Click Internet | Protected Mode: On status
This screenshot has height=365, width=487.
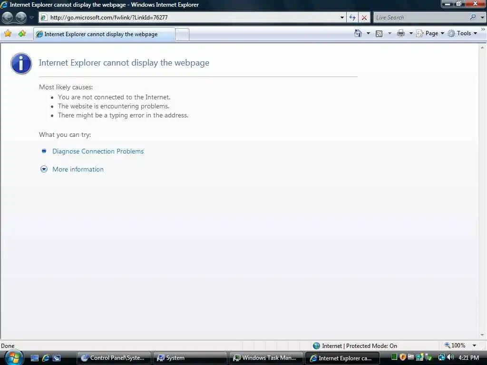pos(355,346)
